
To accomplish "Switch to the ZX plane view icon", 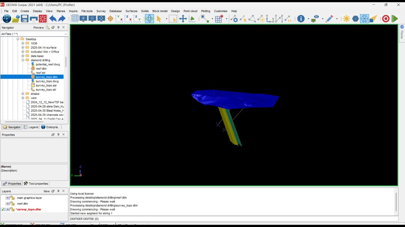I will (x=128, y=19).
